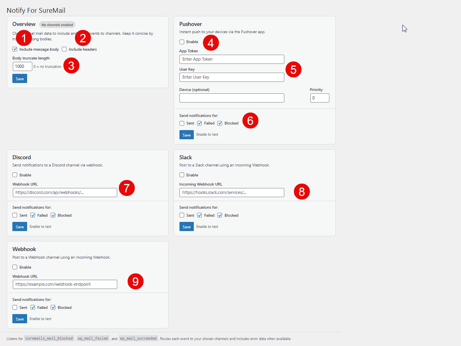This screenshot has width=461, height=346.
Task: Check Sent notifications for Pushover
Action: click(182, 123)
